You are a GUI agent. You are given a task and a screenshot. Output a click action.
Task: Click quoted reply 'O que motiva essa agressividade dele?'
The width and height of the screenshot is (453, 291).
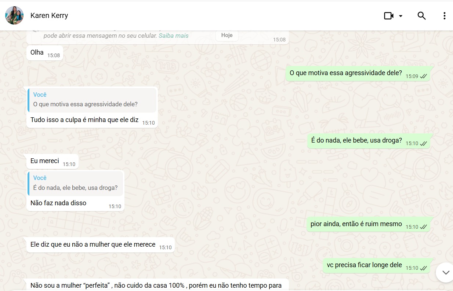tap(92, 100)
